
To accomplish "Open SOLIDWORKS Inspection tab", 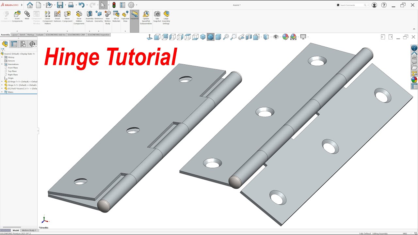I will (x=99, y=35).
